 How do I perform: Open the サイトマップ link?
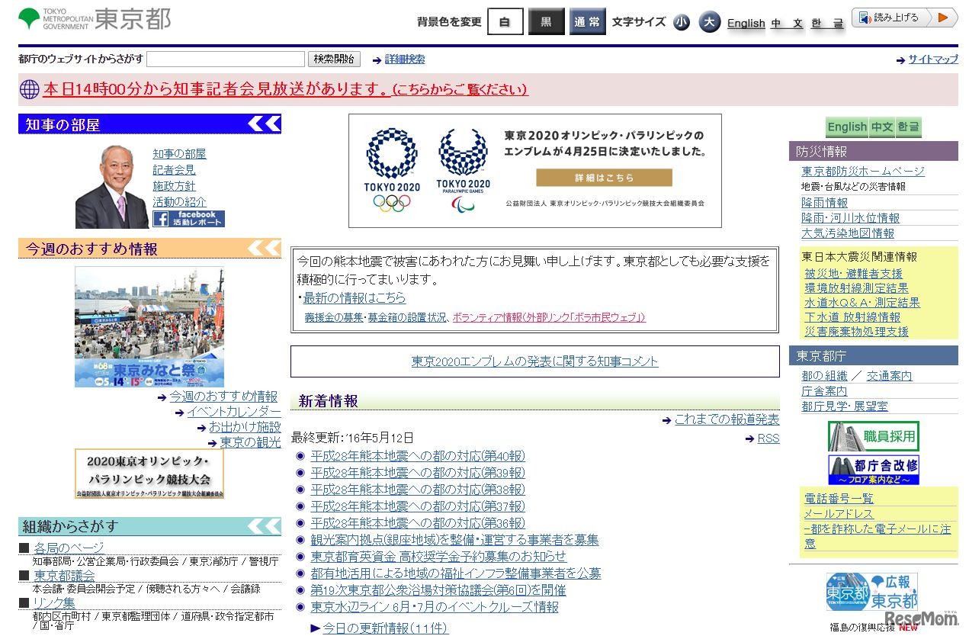933,59
